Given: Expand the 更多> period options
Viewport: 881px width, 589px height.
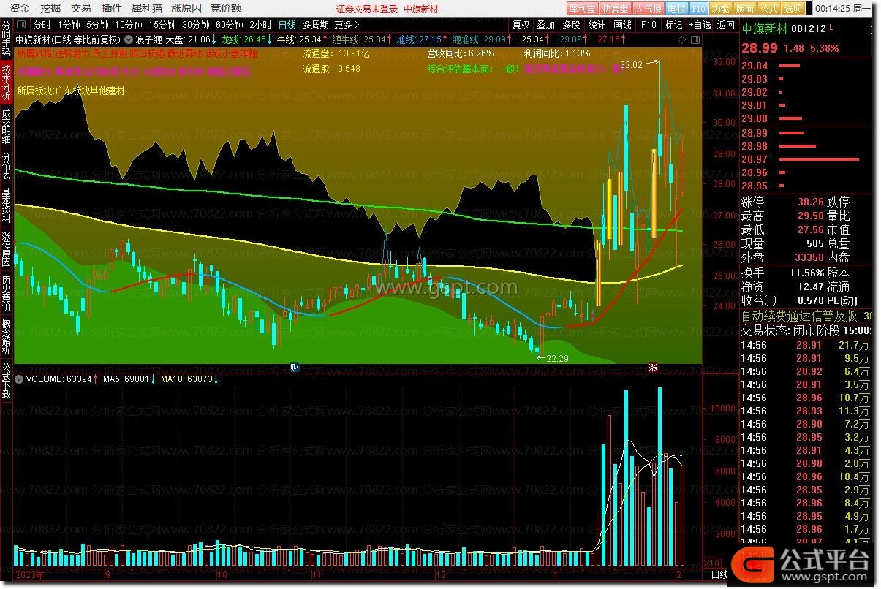Looking at the screenshot, I should pyautogui.click(x=347, y=25).
